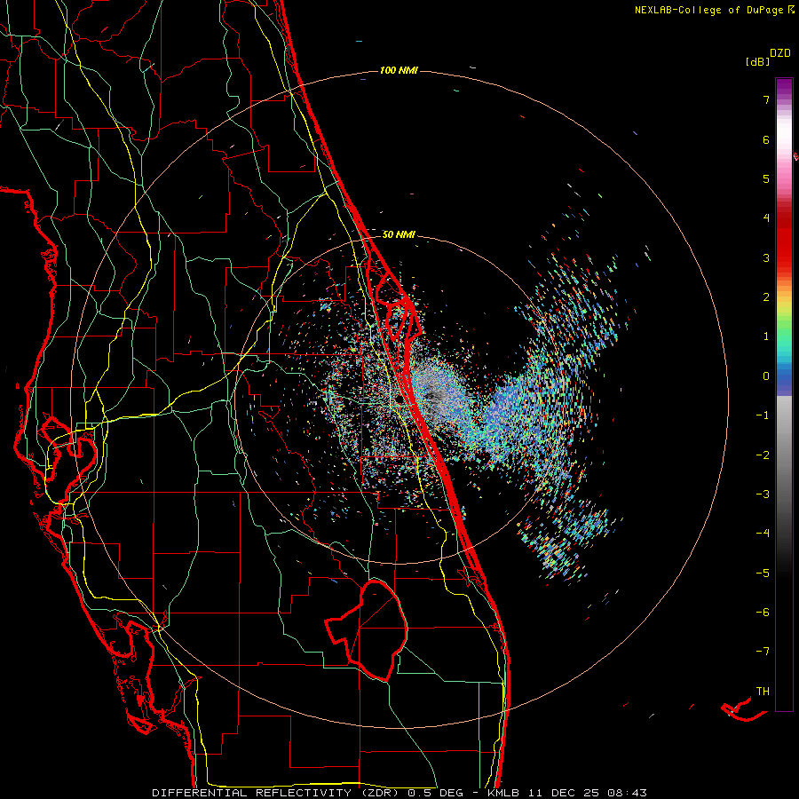799x799 pixels.
Task: Click the 2 value on the dB scale
Action: pyautogui.click(x=766, y=297)
